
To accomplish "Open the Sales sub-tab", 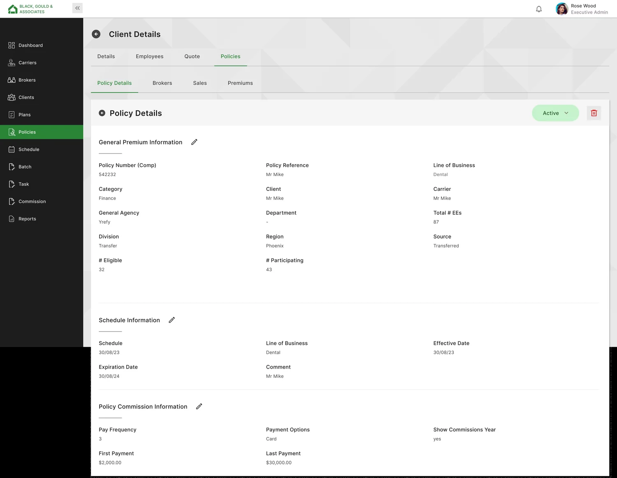I will pyautogui.click(x=200, y=83).
